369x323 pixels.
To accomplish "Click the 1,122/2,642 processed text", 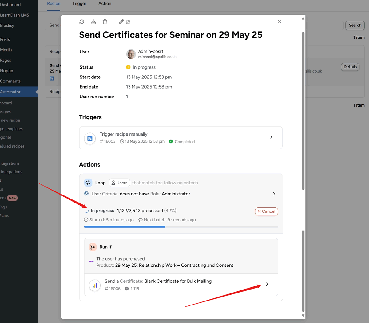I will (140, 211).
